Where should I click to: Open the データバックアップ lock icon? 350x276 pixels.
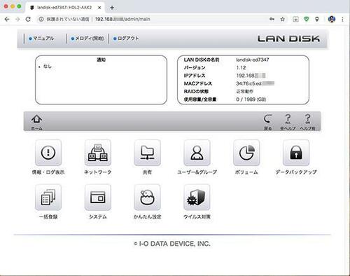pyautogui.click(x=296, y=153)
